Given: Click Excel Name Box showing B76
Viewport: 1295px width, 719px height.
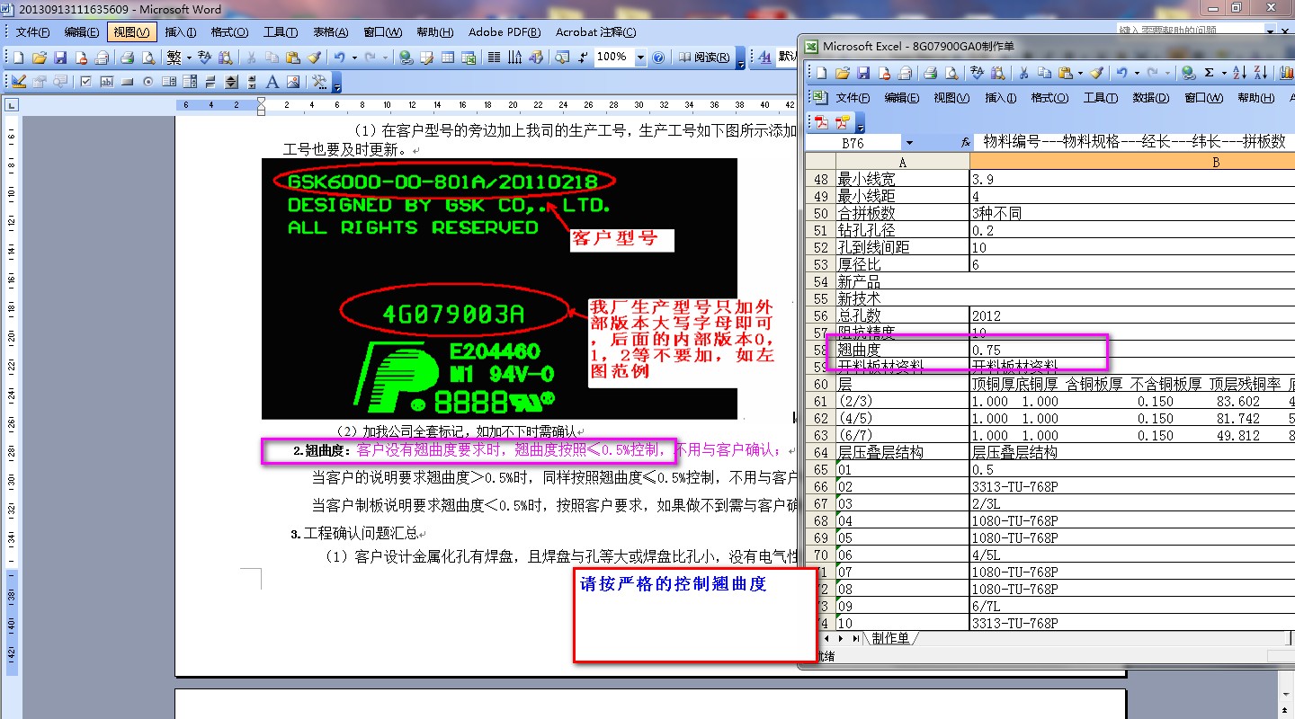Looking at the screenshot, I should click(853, 143).
